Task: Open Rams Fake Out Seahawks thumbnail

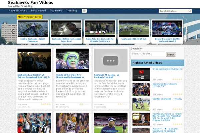Action: [x=100, y=29]
